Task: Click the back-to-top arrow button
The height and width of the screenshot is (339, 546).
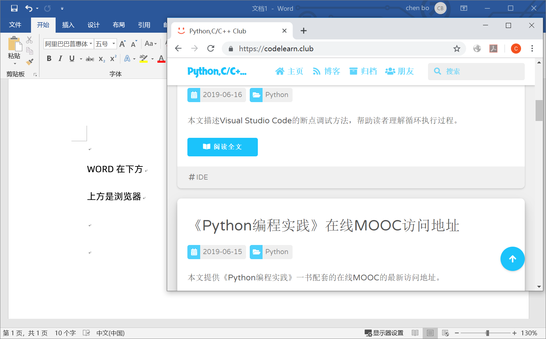Action: click(512, 259)
